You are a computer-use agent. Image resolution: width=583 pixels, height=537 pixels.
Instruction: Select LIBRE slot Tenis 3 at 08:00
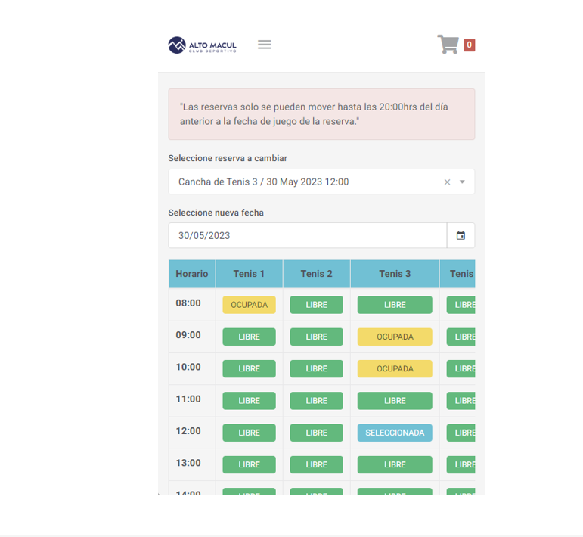click(x=395, y=305)
